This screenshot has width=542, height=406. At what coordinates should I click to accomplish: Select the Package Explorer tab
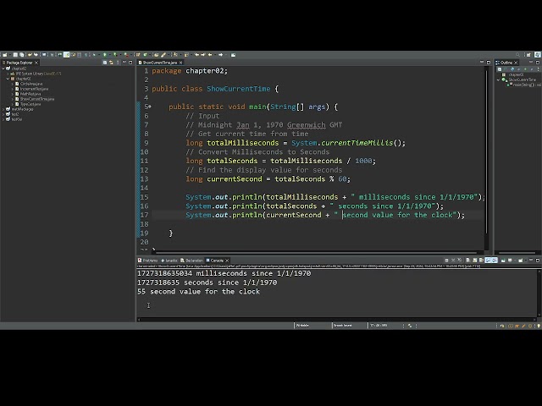pos(19,63)
